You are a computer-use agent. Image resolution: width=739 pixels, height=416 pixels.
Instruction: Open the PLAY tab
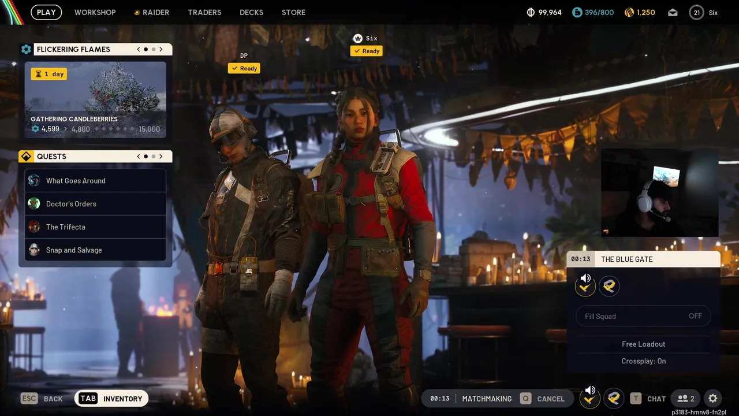coord(46,12)
